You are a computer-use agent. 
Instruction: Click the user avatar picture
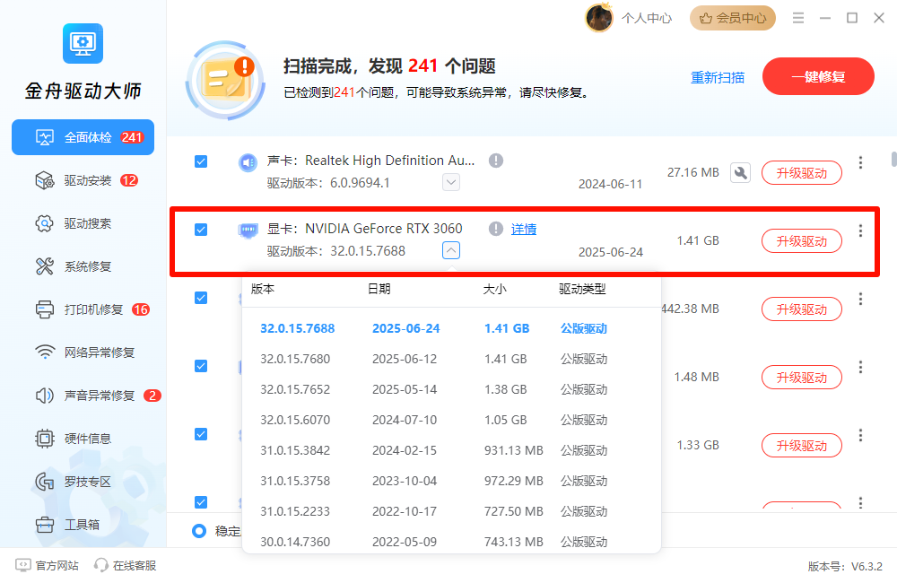point(599,18)
